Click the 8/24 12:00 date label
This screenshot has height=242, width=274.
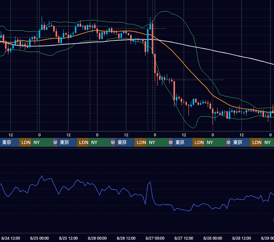pyautogui.click(x=10, y=238)
